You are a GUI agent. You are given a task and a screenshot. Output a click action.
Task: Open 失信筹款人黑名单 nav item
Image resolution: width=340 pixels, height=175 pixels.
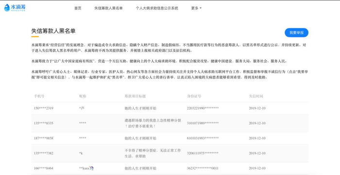pyautogui.click(x=108, y=8)
